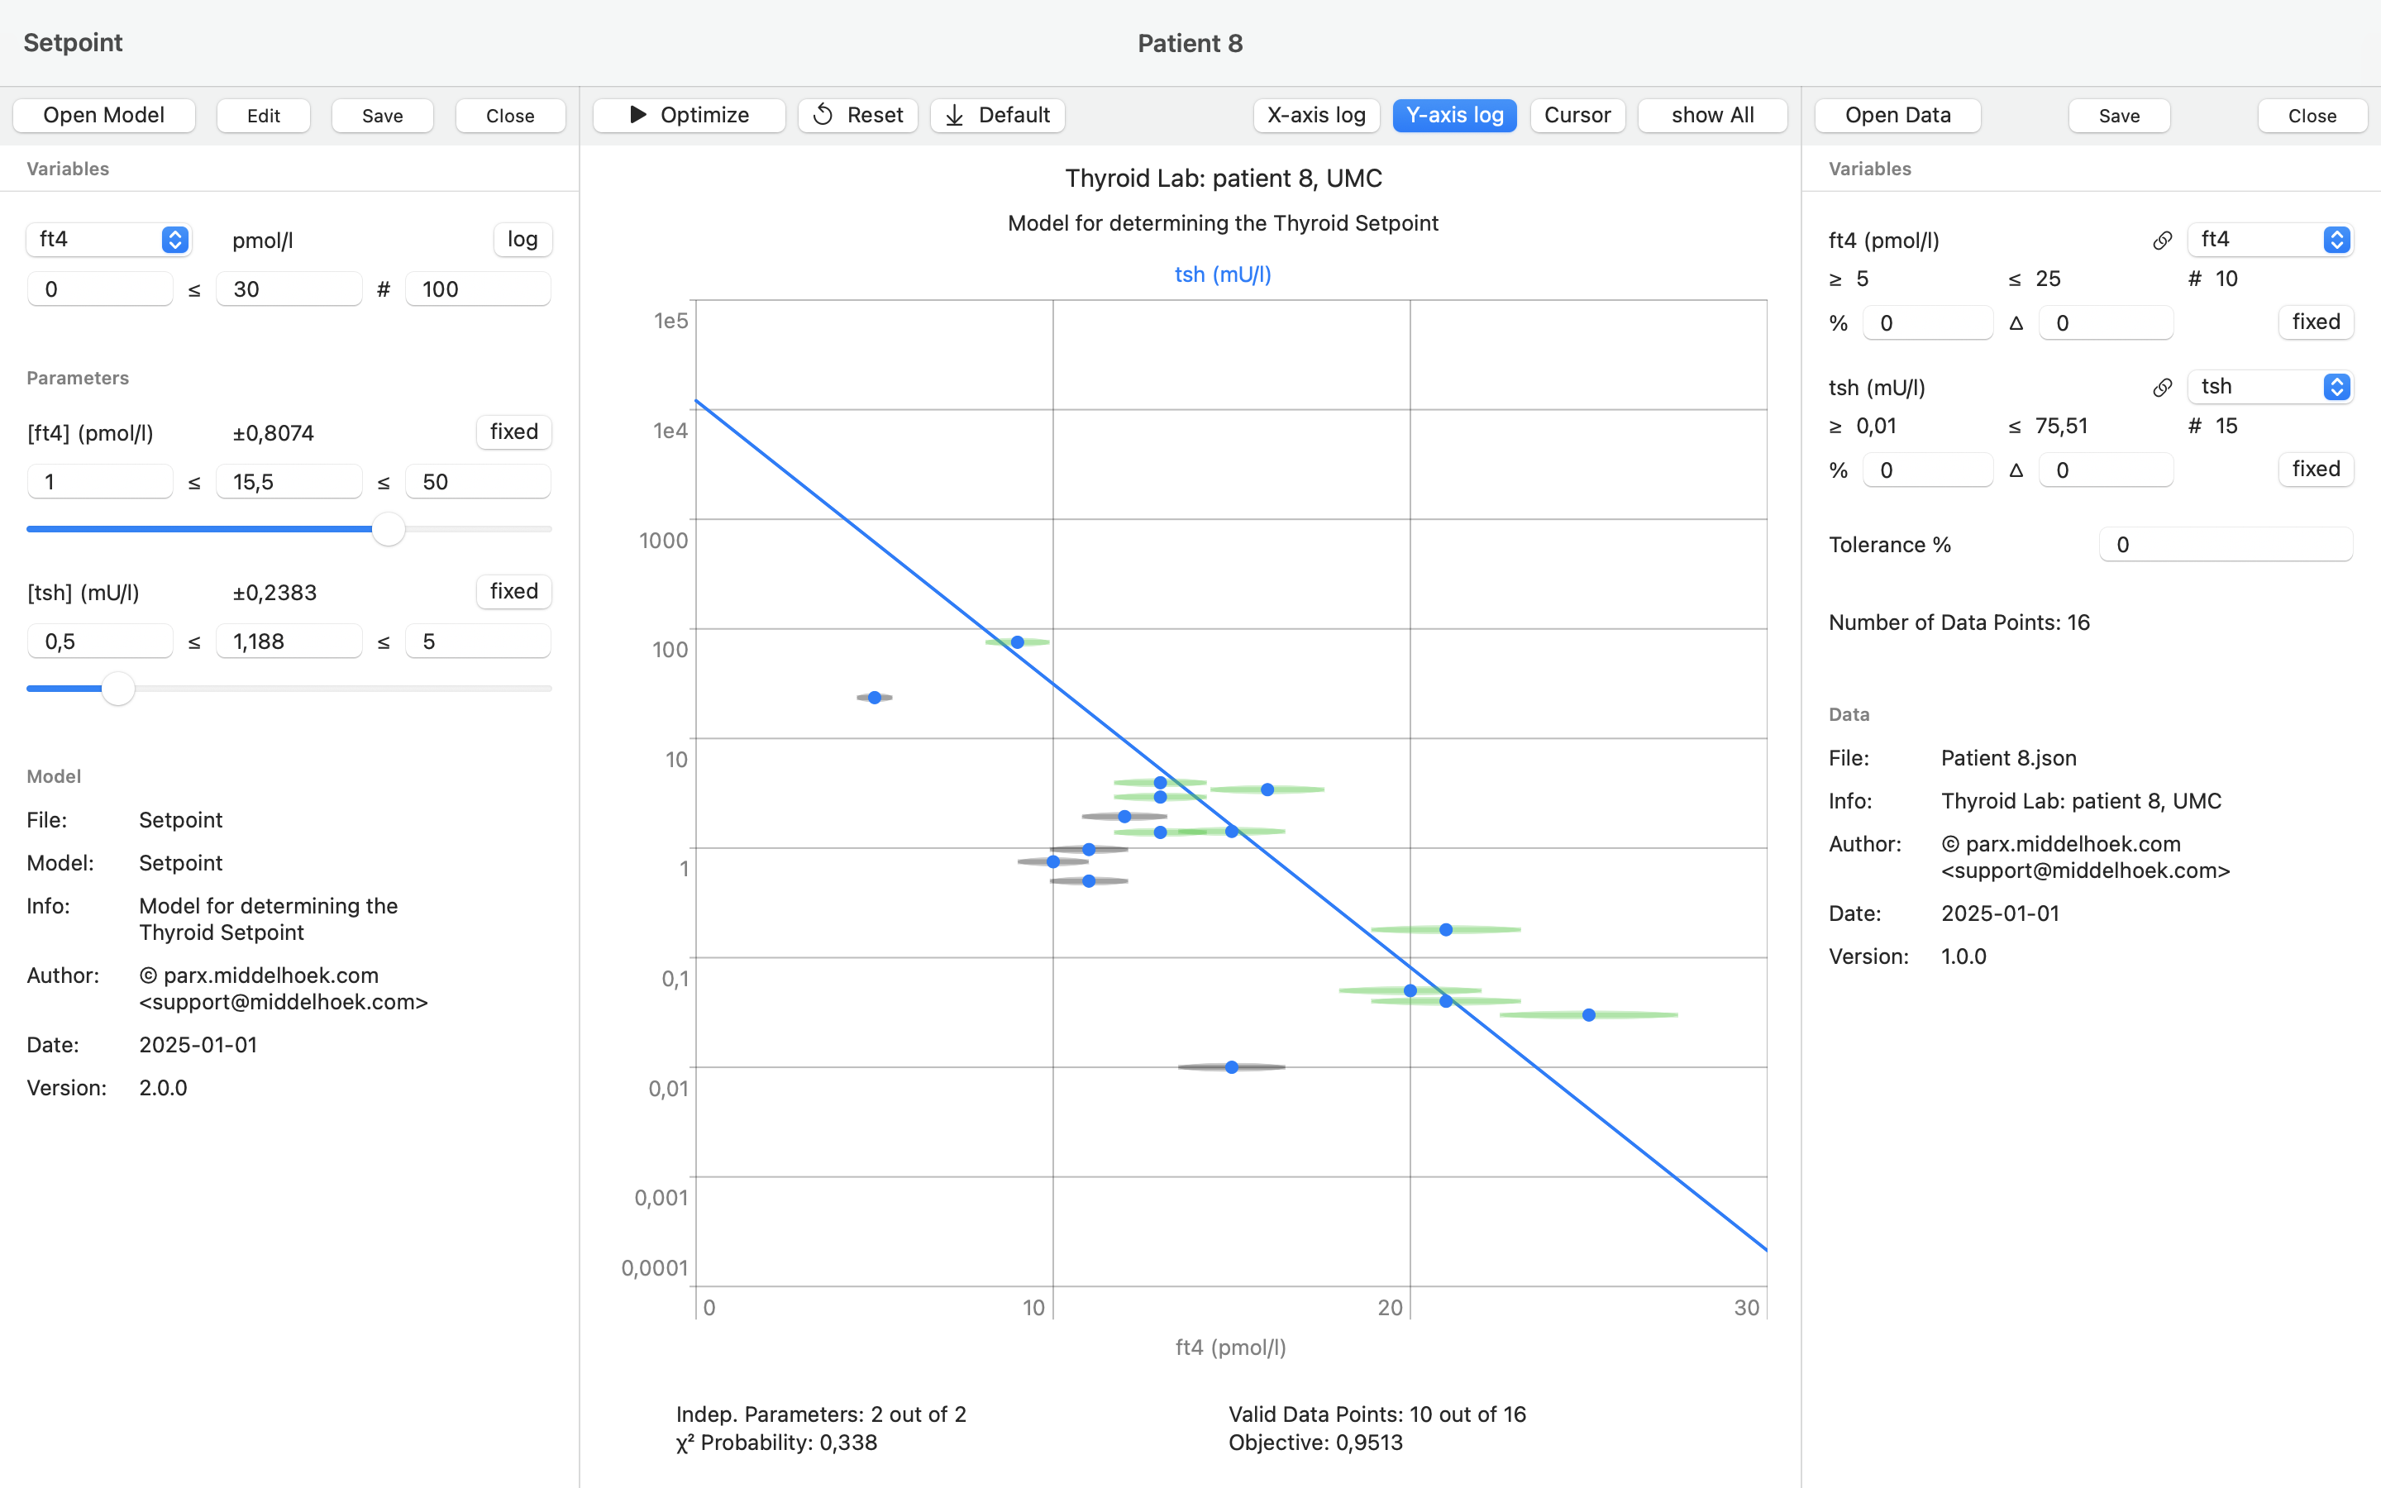Click the Open Data button
The width and height of the screenshot is (2381, 1488).
pyautogui.click(x=1897, y=115)
